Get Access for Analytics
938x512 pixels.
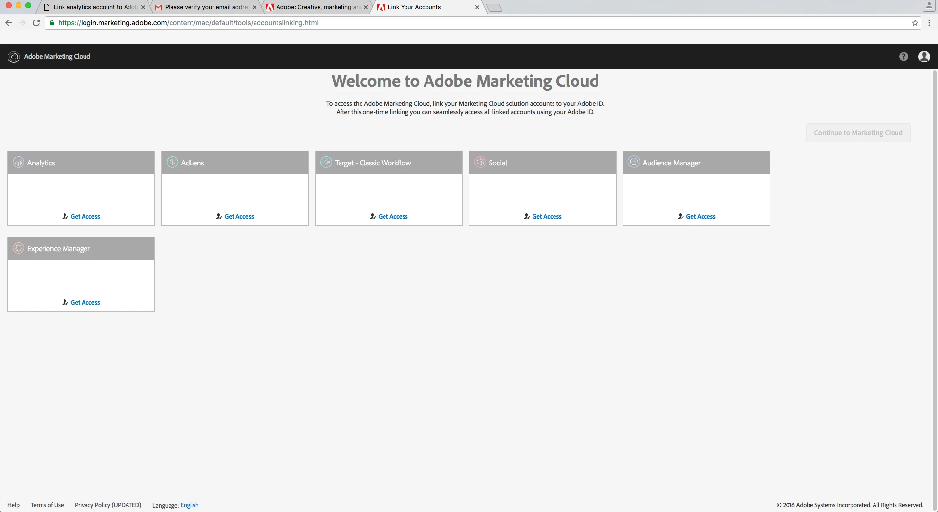tap(81, 216)
